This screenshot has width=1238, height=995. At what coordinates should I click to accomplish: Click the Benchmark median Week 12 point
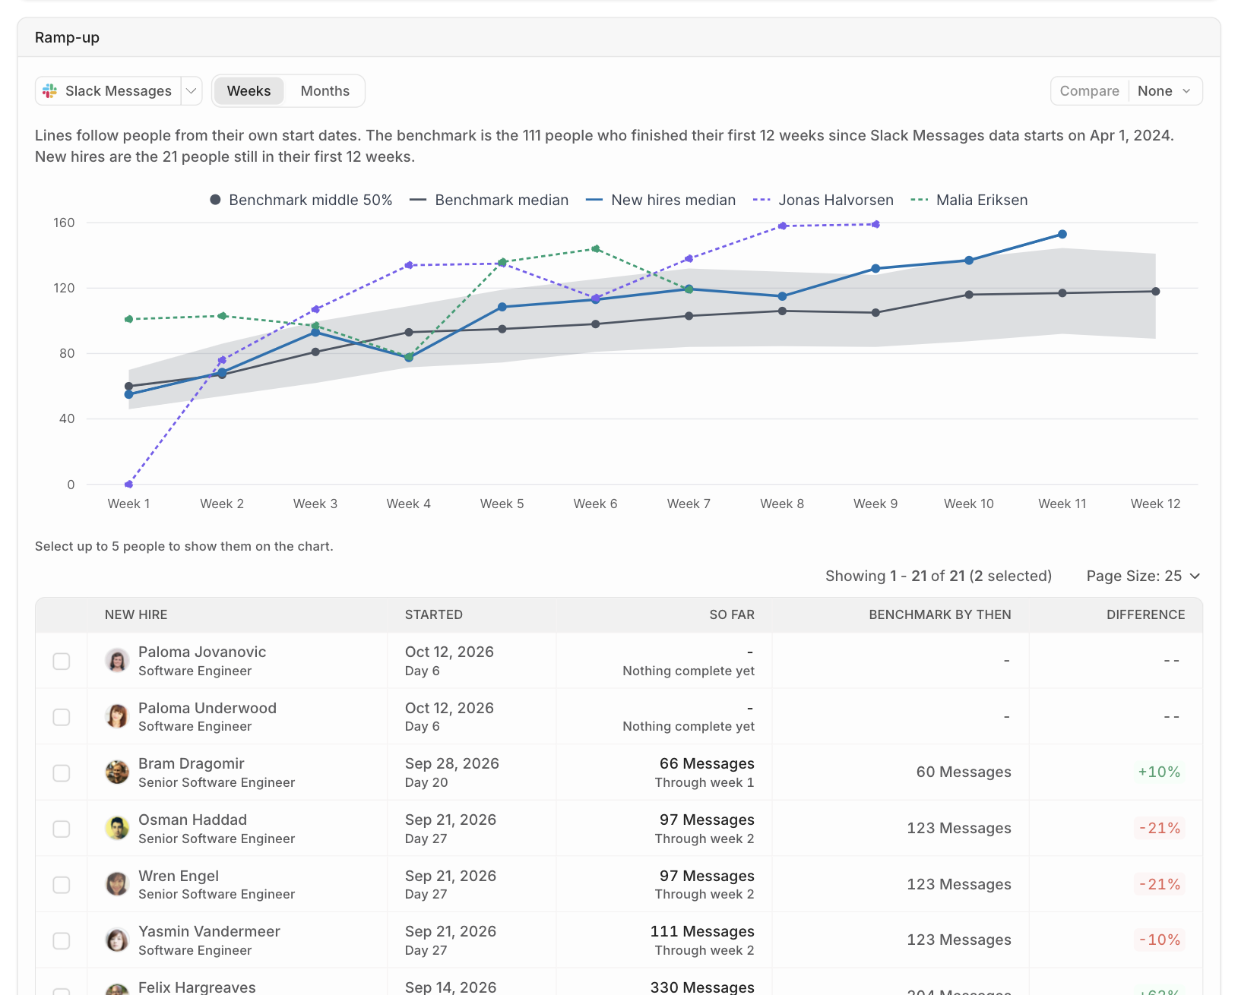pos(1155,292)
